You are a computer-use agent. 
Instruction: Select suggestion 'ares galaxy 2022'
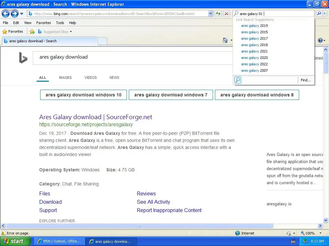click(254, 64)
